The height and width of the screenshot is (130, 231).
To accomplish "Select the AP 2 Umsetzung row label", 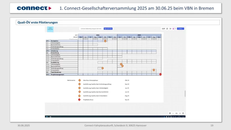I will click(62, 51).
